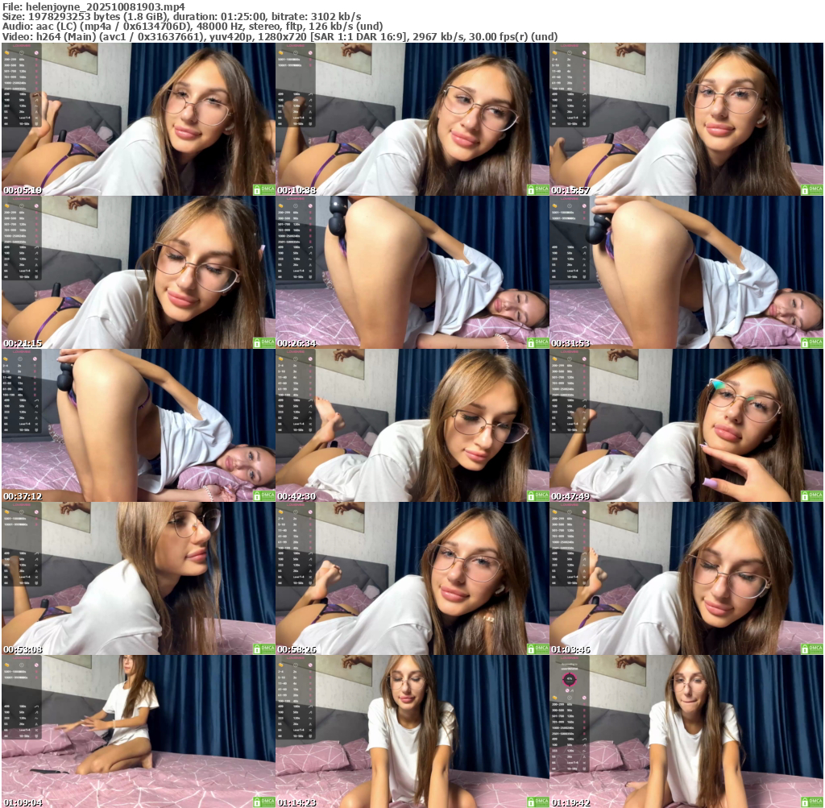Click the DMCA badge on the 00:05:19 frame
This screenshot has width=825, height=808.
pos(263,189)
